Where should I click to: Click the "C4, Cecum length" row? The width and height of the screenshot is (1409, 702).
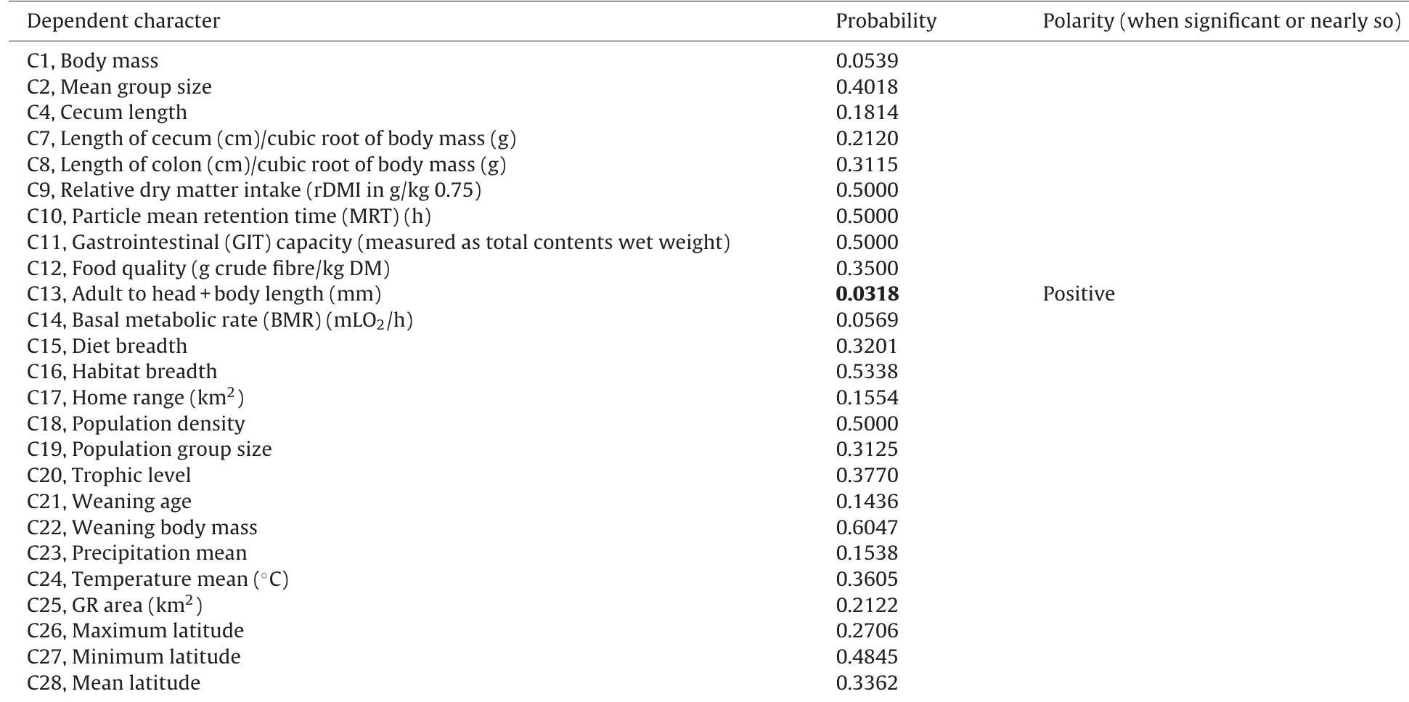tap(107, 113)
